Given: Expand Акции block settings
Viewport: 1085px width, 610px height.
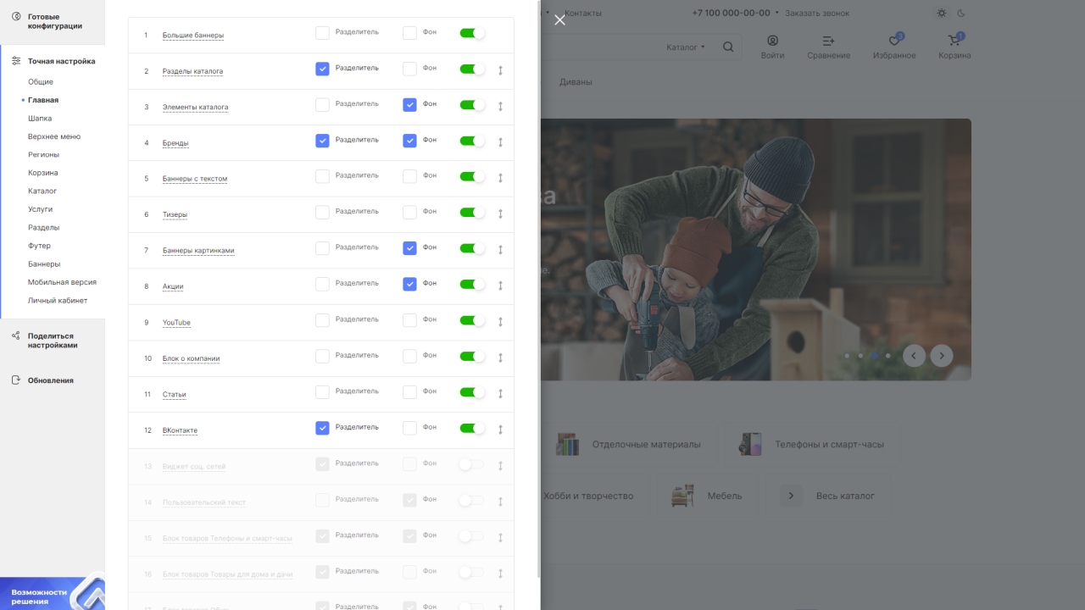Looking at the screenshot, I should pyautogui.click(x=173, y=286).
